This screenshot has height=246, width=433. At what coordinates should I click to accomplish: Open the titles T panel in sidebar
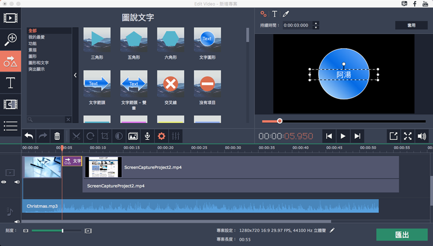pos(10,83)
